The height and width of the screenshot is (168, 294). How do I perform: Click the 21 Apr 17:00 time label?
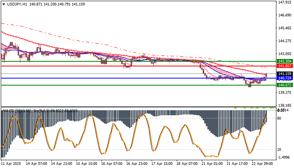coord(238,164)
